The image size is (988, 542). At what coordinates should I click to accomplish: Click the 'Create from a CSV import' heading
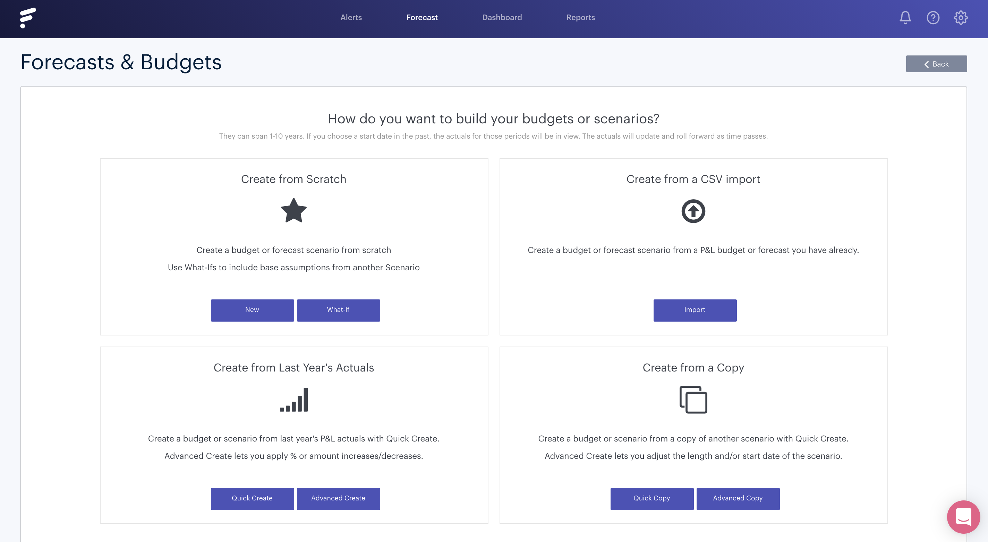(x=693, y=179)
